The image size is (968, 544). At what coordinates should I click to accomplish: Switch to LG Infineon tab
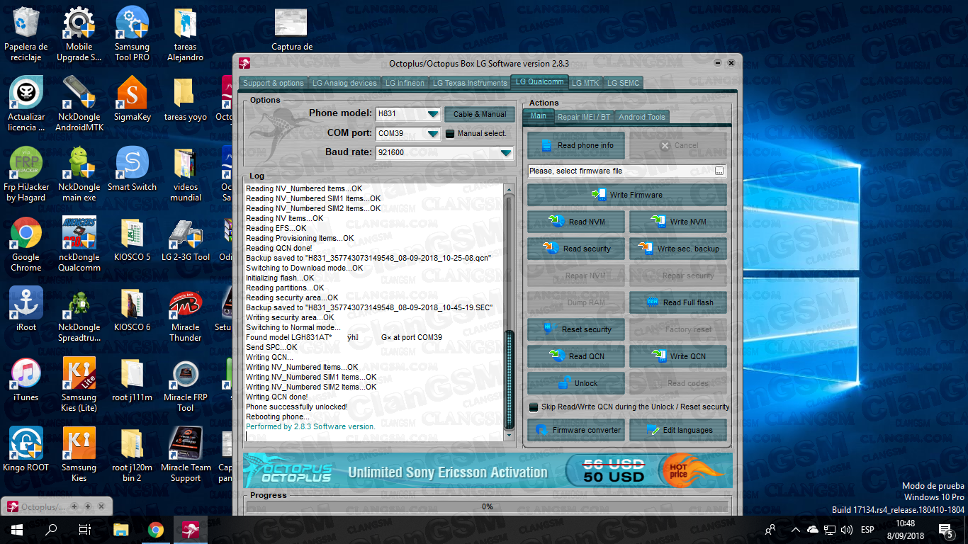coord(405,83)
